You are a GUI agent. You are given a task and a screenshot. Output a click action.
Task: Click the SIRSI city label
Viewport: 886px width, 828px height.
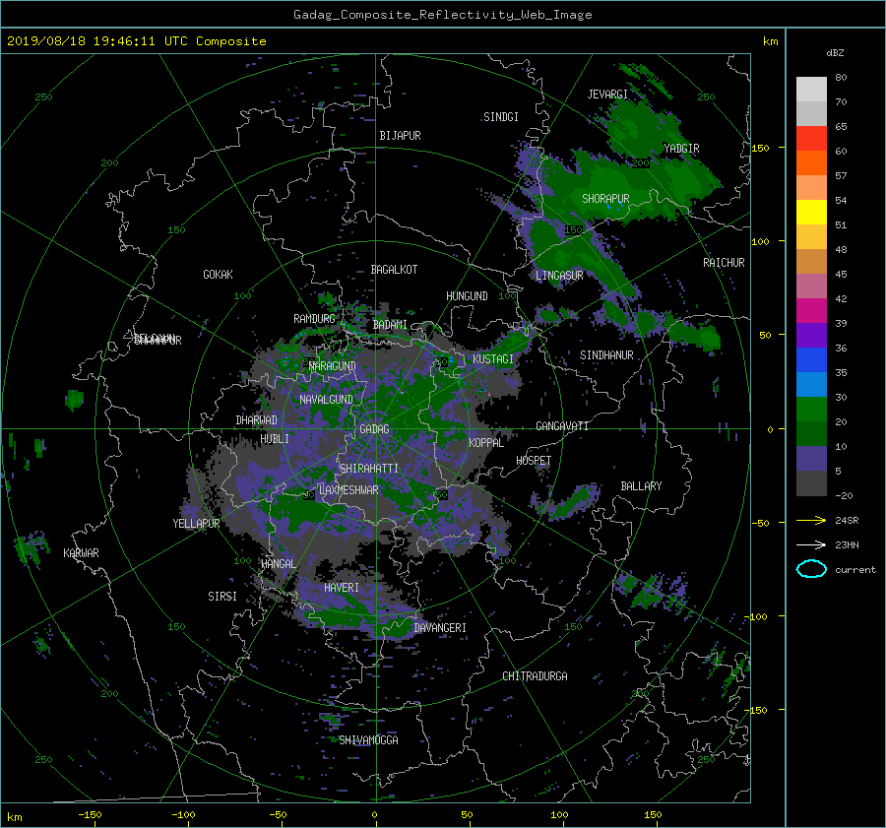click(222, 597)
